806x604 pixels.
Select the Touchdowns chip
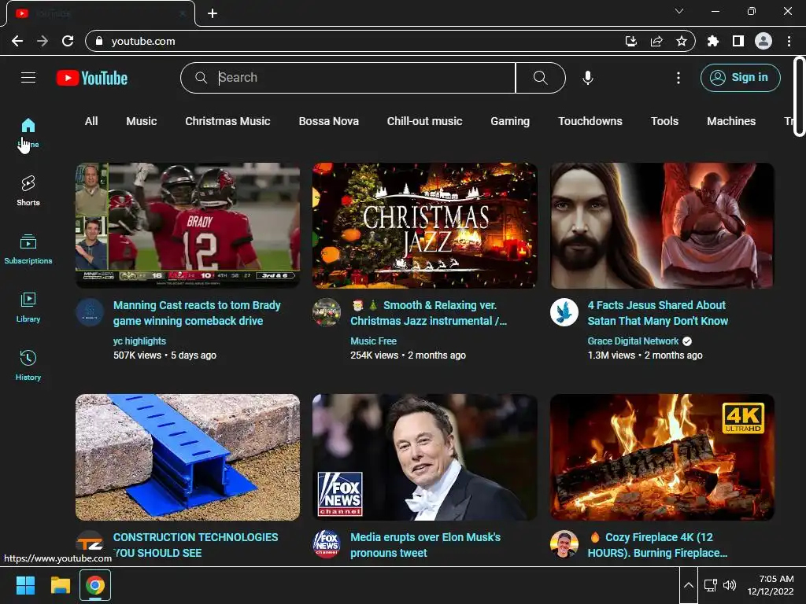coord(590,121)
